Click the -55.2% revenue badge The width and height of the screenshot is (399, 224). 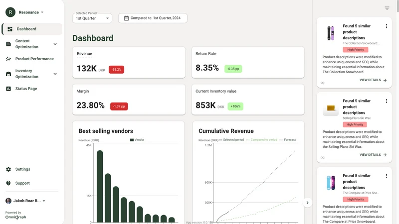pos(116,69)
